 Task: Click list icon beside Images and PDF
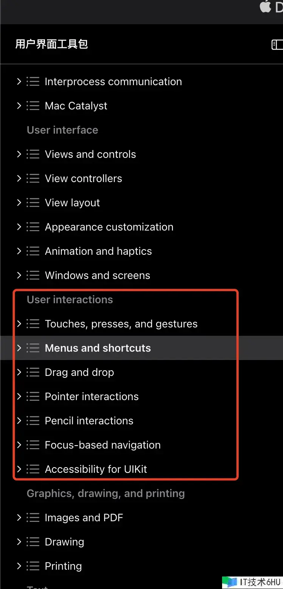point(33,518)
